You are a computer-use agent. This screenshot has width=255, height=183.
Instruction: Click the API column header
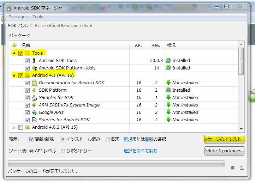(x=138, y=45)
